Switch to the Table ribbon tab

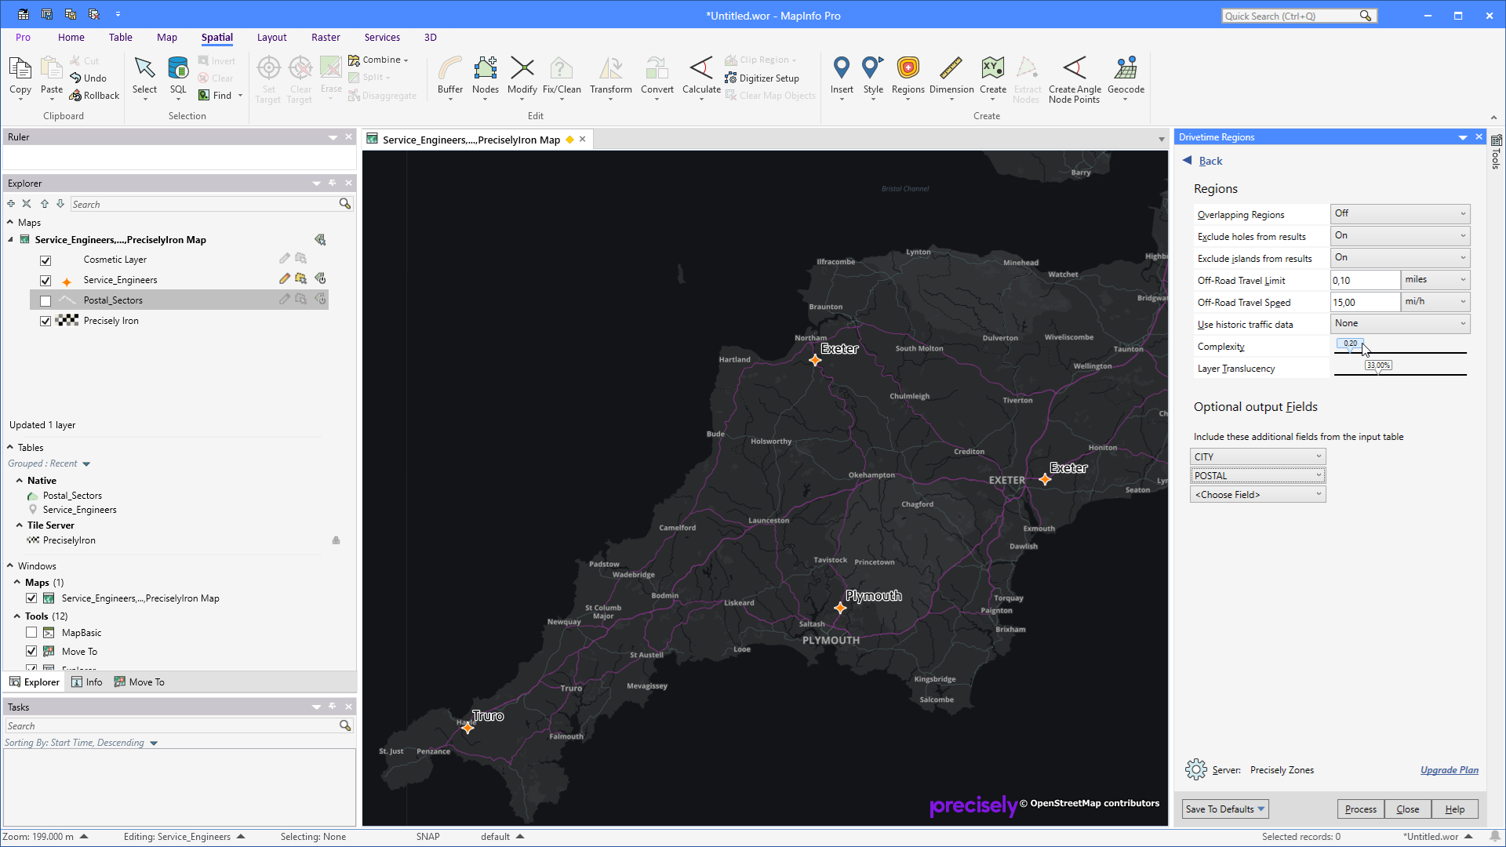coord(121,37)
